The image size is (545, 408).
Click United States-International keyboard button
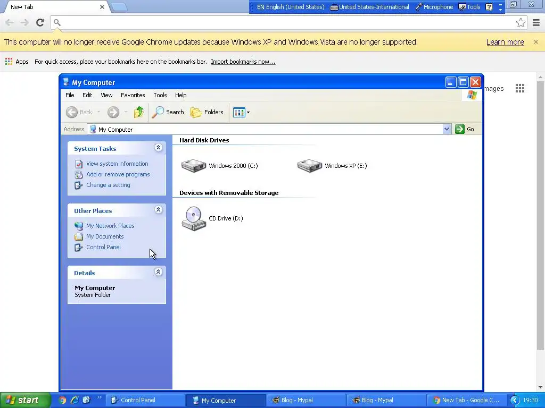click(369, 7)
